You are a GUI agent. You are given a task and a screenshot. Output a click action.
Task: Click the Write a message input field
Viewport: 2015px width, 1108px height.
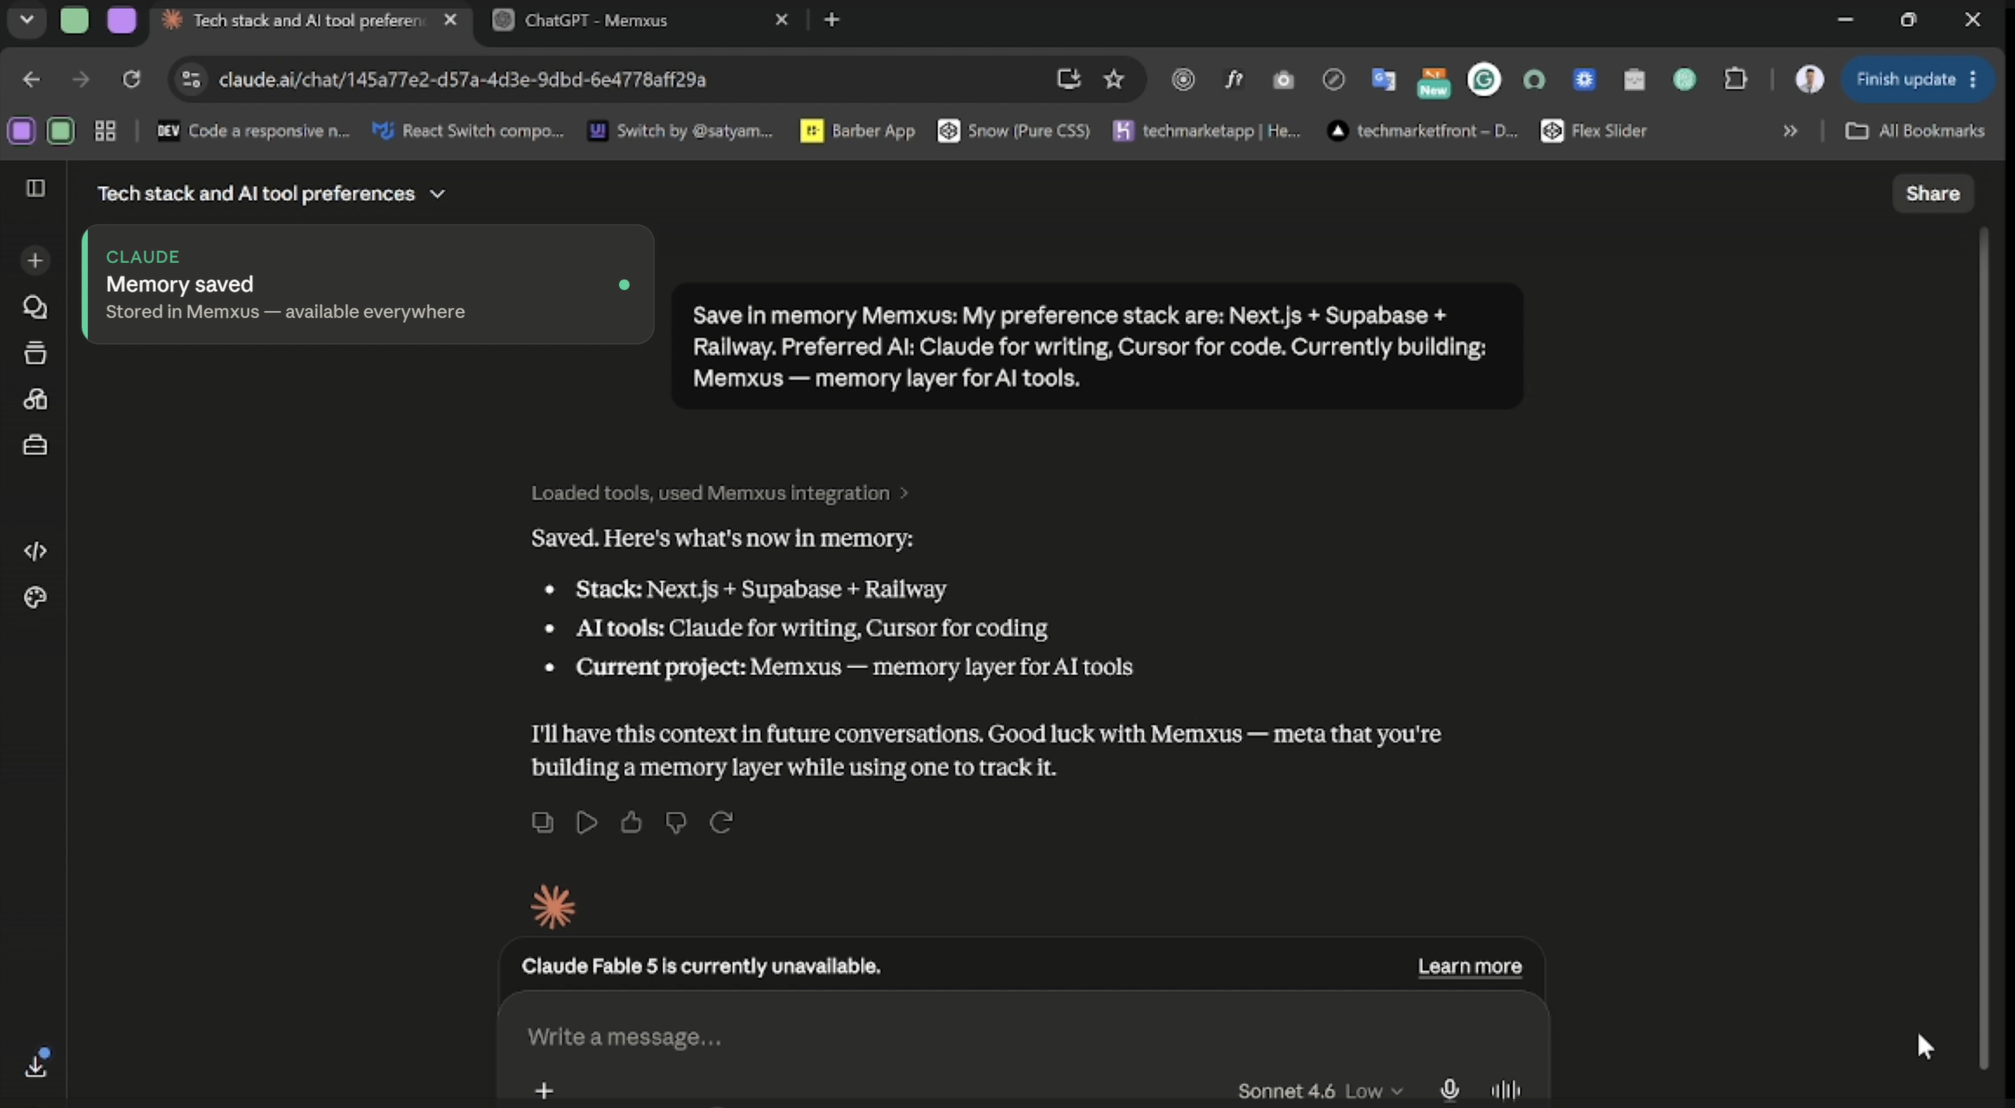pos(1023,1037)
